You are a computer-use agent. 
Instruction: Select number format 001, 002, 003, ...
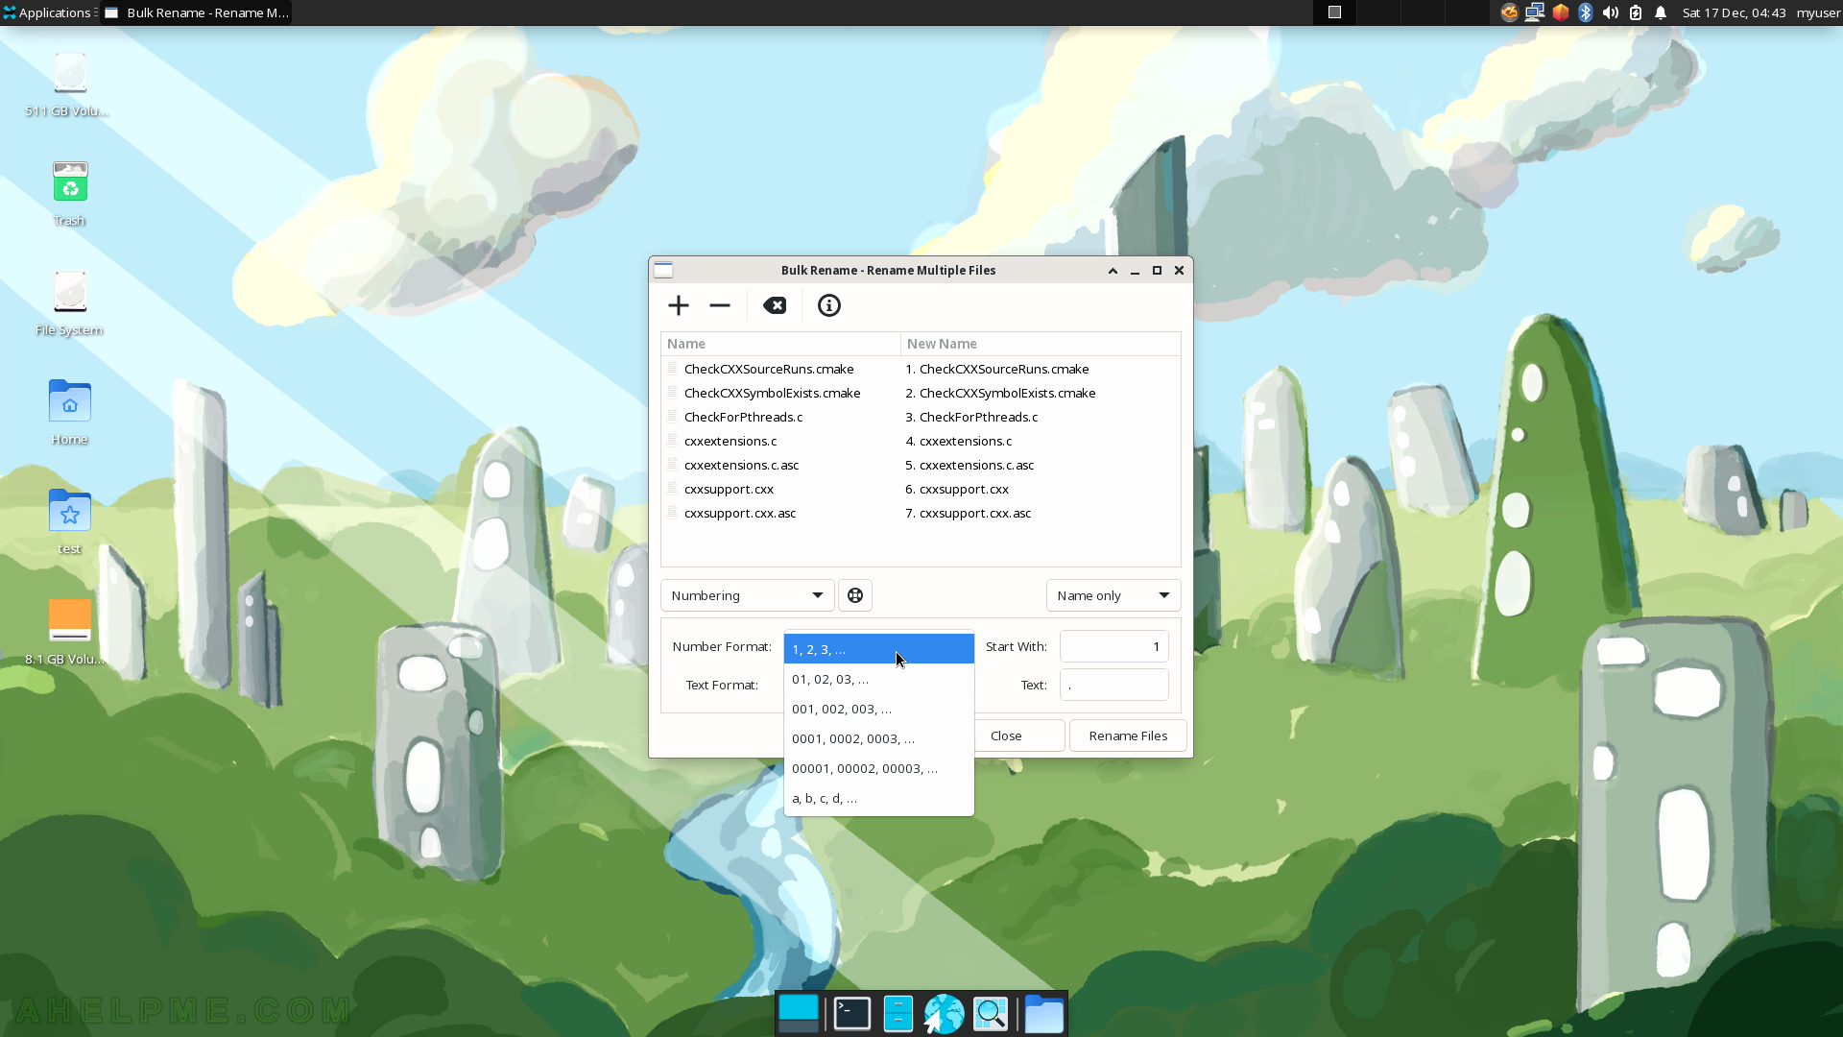(x=879, y=709)
